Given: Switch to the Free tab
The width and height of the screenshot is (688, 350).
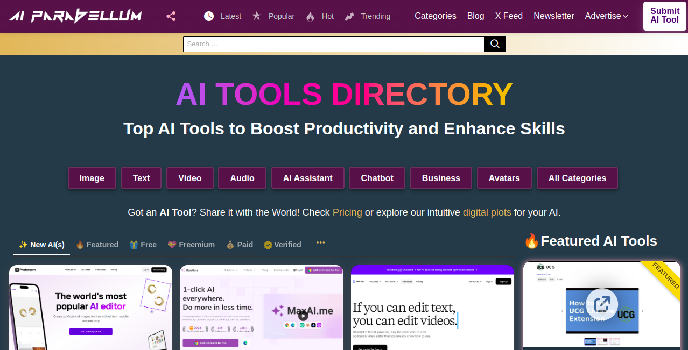Looking at the screenshot, I should [143, 245].
